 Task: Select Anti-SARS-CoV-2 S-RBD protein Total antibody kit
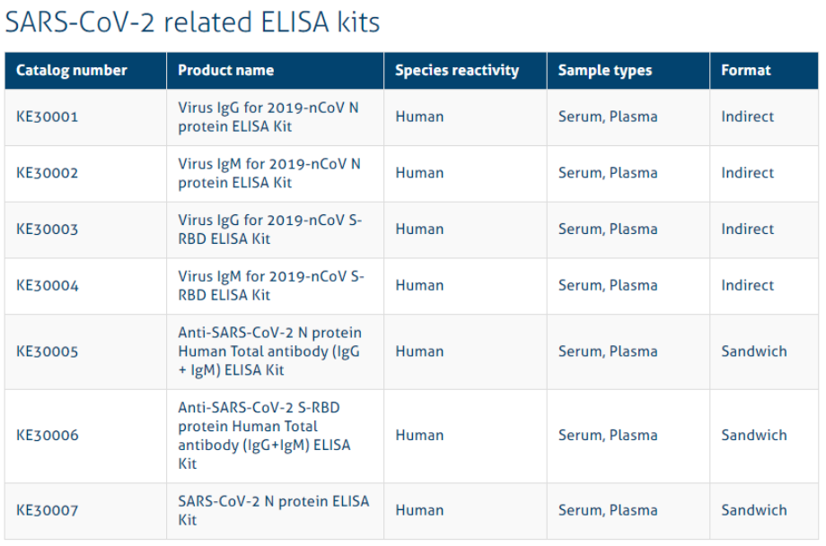[x=265, y=436]
